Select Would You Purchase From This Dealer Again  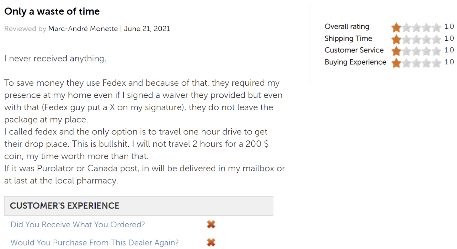tap(95, 242)
